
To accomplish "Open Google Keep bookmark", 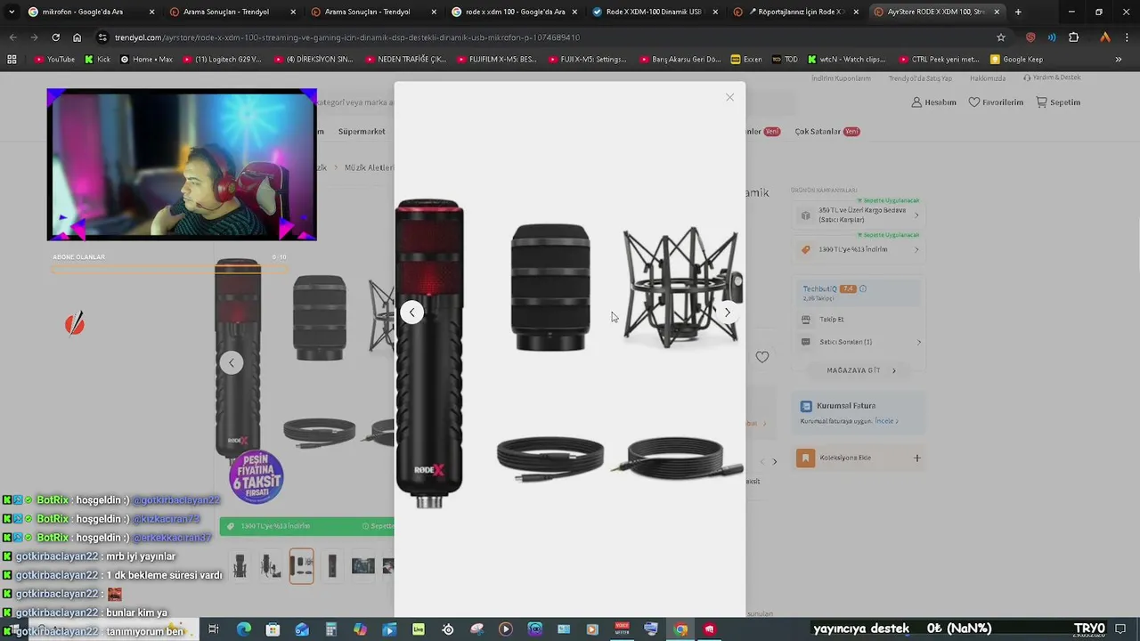I will (1016, 60).
